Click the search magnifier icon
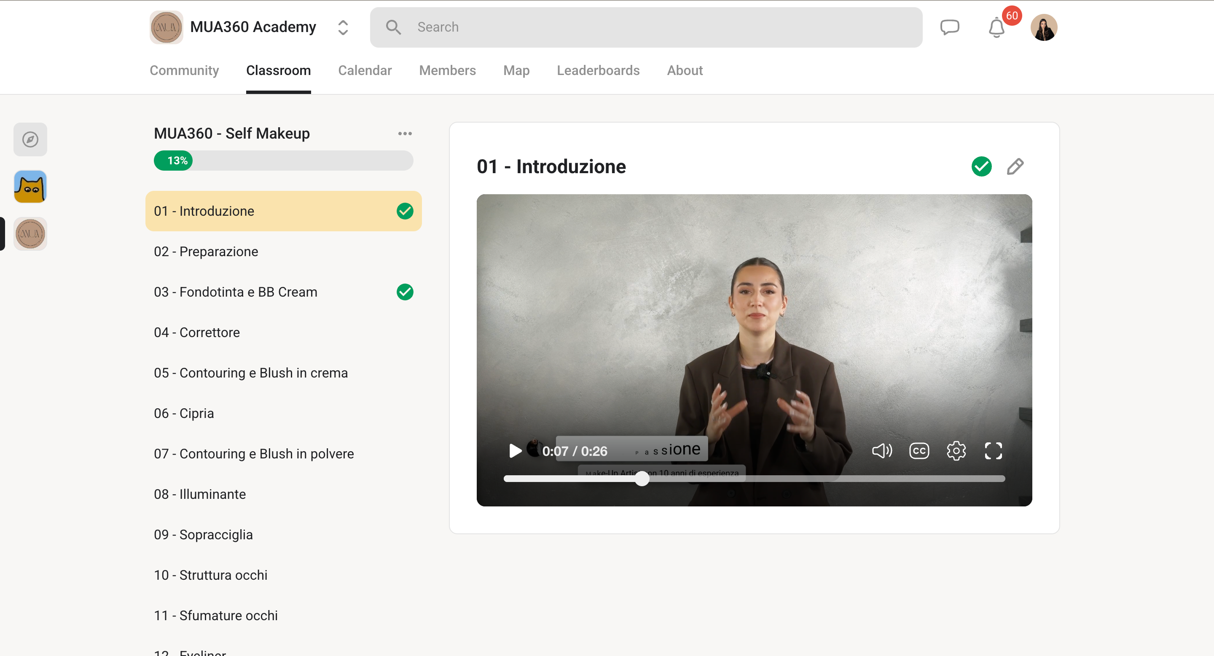 tap(393, 27)
